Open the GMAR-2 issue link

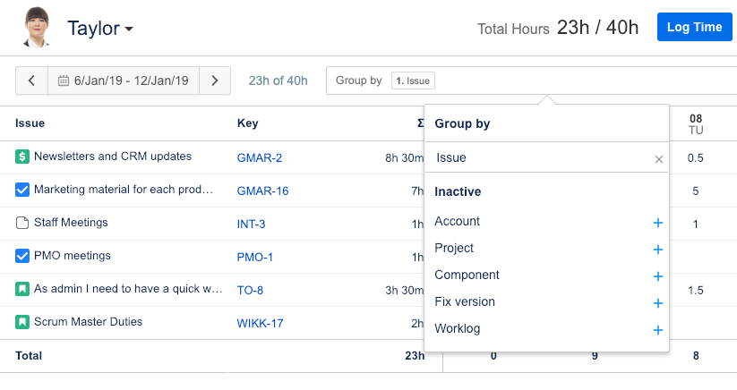(260, 157)
